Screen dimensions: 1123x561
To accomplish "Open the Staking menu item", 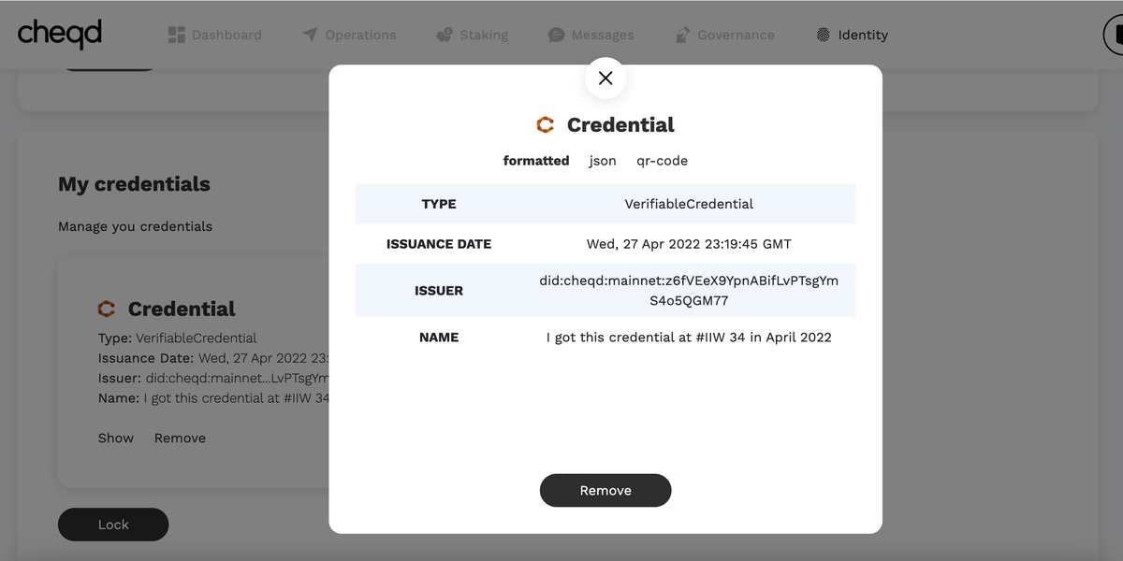I will pyautogui.click(x=472, y=35).
